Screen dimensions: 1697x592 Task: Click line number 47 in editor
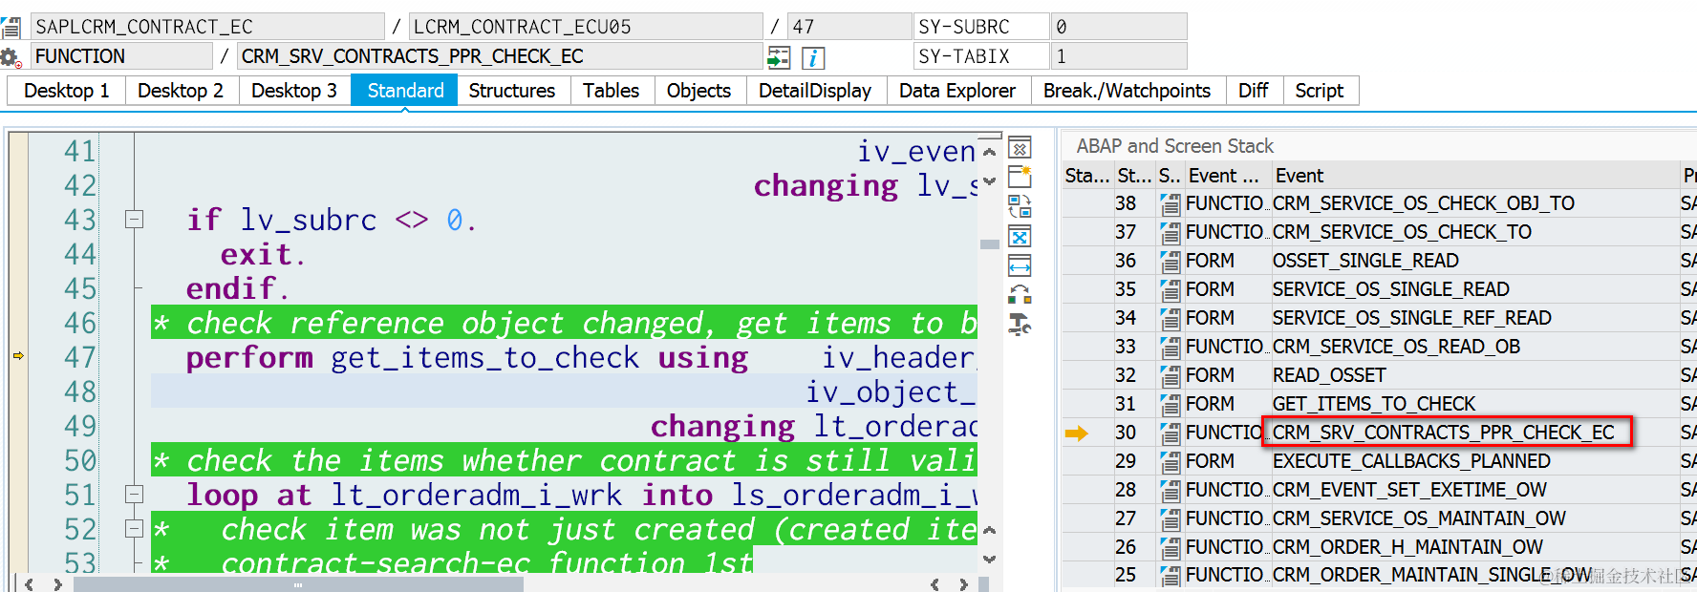point(80,357)
